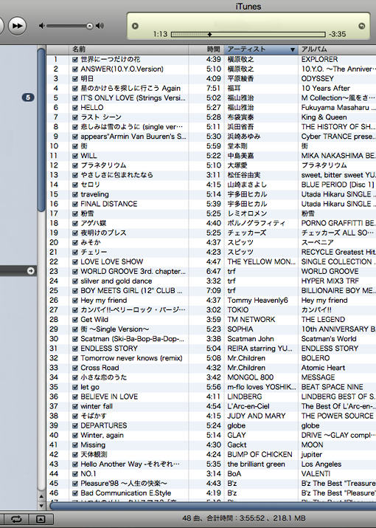Image resolution: width=376 pixels, height=528 pixels.
Task: Uncheck the checkbox for WILL
Action: (x=75, y=156)
